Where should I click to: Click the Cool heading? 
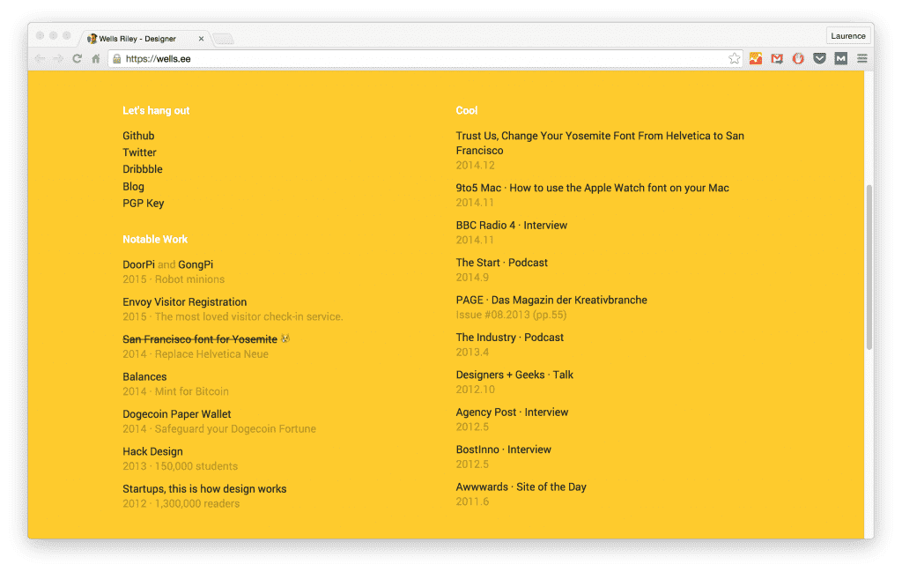[467, 110]
